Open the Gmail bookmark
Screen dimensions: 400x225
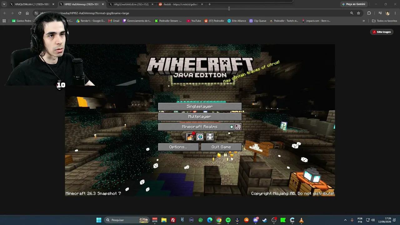114,21
